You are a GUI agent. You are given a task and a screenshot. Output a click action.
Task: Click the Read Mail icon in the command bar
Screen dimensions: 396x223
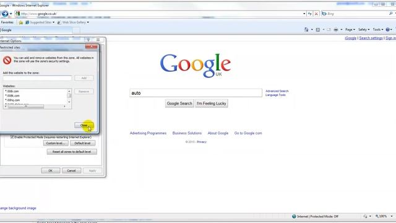(329, 30)
